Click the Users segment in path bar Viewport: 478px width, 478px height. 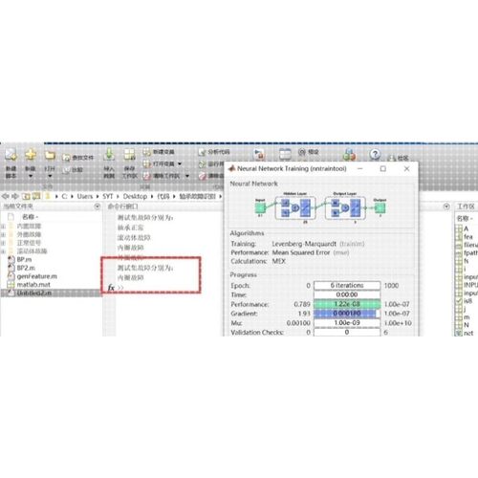click(x=85, y=196)
